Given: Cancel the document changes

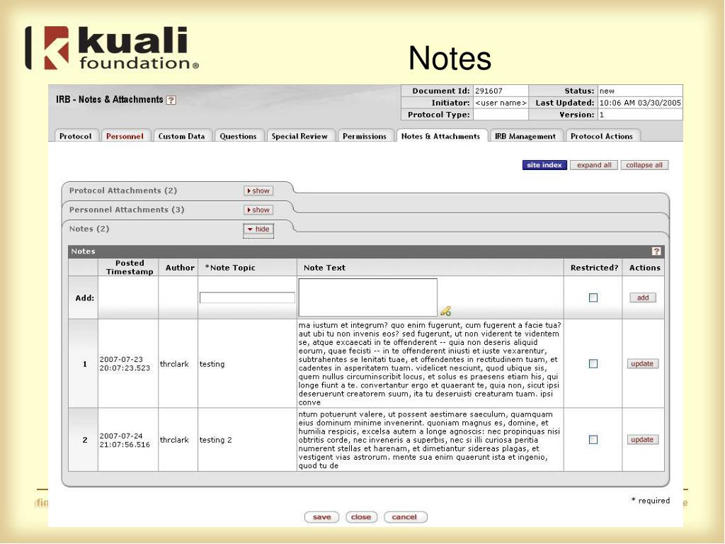Looking at the screenshot, I should 404,517.
